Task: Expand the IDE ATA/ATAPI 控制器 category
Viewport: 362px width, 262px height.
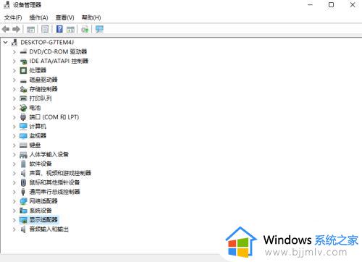Action: 14,62
